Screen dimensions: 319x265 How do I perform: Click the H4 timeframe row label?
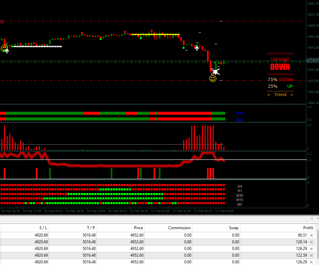tap(240, 186)
